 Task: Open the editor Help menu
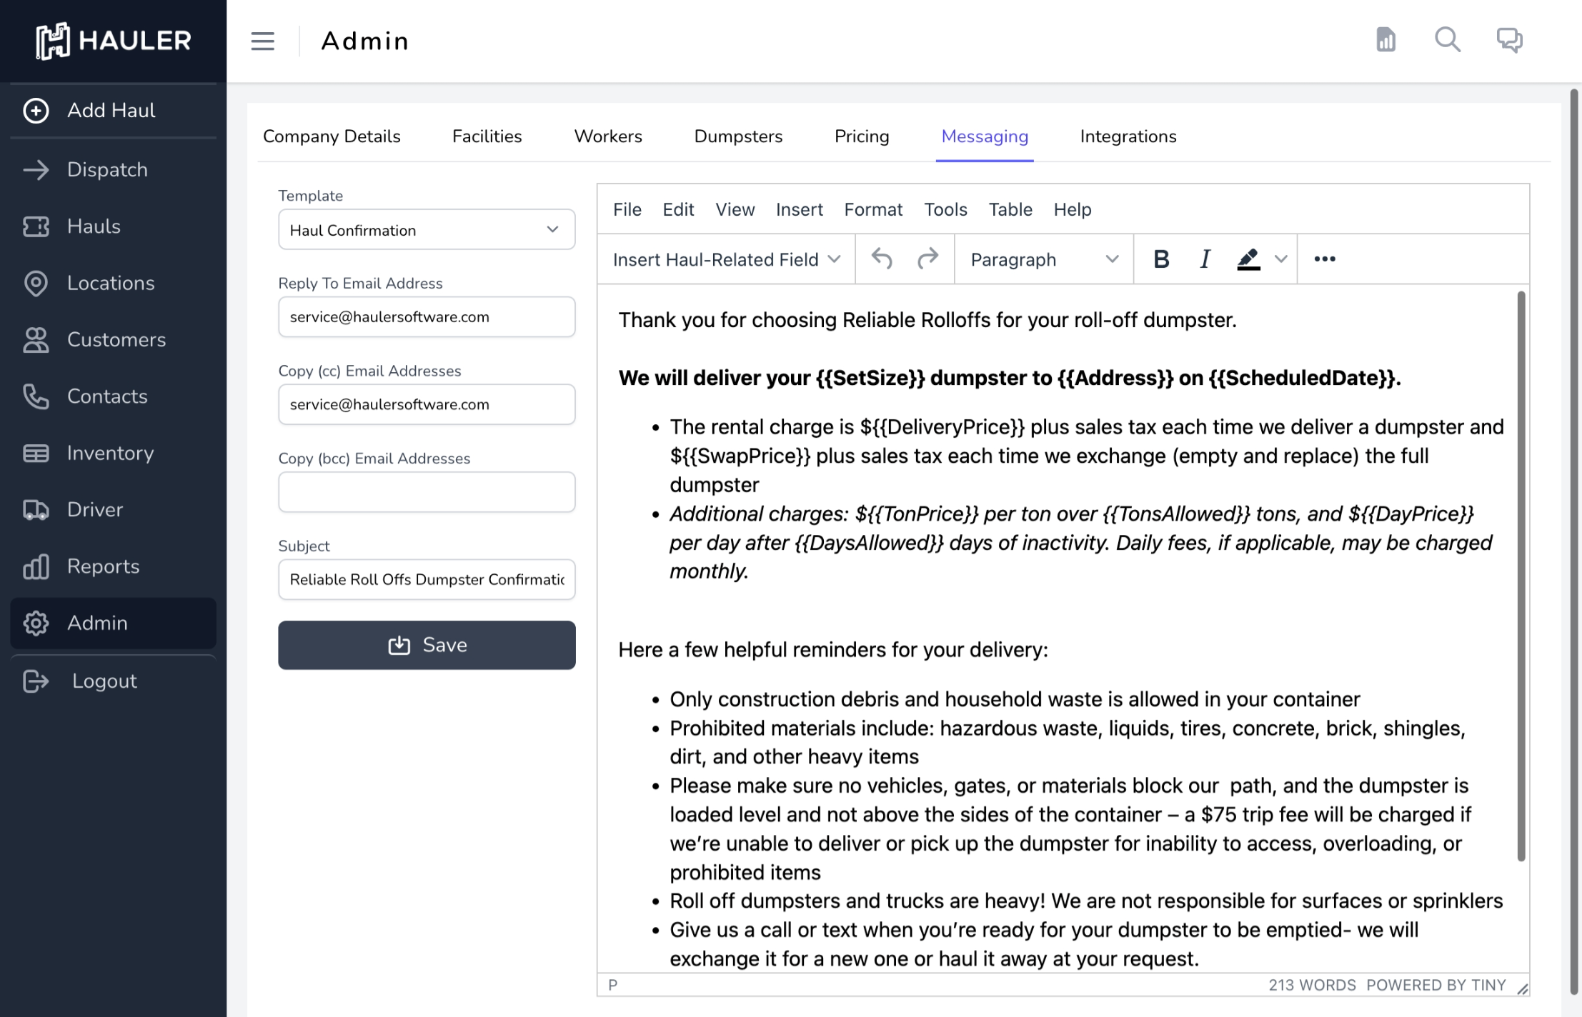point(1072,210)
